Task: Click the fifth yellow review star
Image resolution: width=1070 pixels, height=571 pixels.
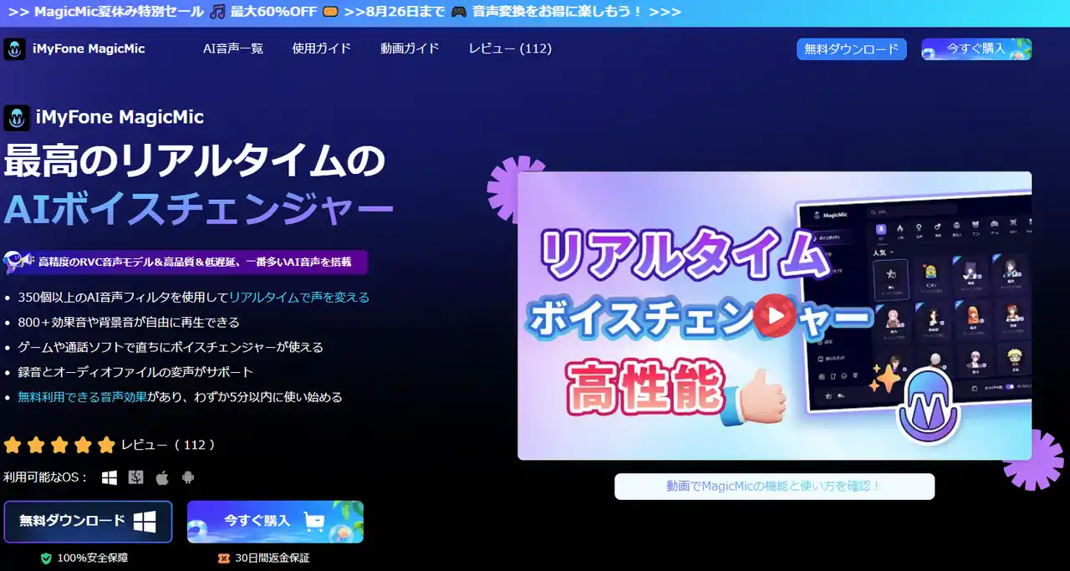Action: pyautogui.click(x=106, y=445)
